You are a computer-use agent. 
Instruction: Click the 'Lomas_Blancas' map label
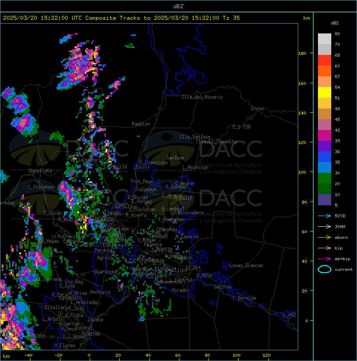coord(246,265)
